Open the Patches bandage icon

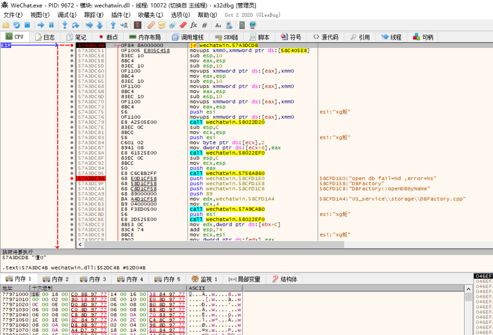[151, 25]
